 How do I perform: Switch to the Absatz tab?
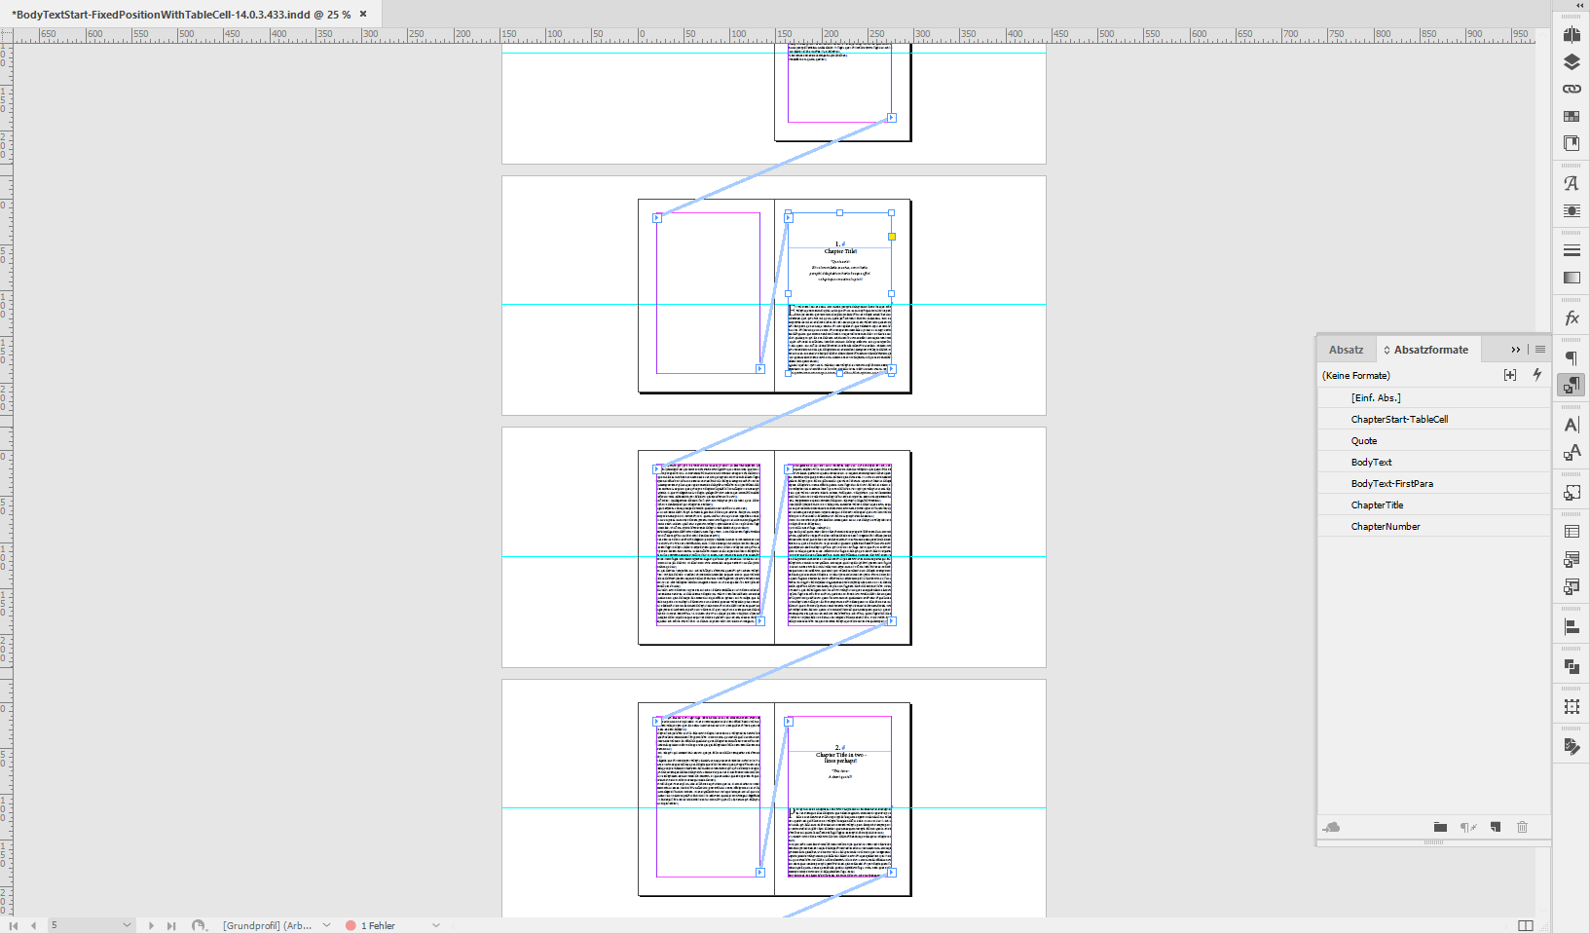tap(1346, 349)
